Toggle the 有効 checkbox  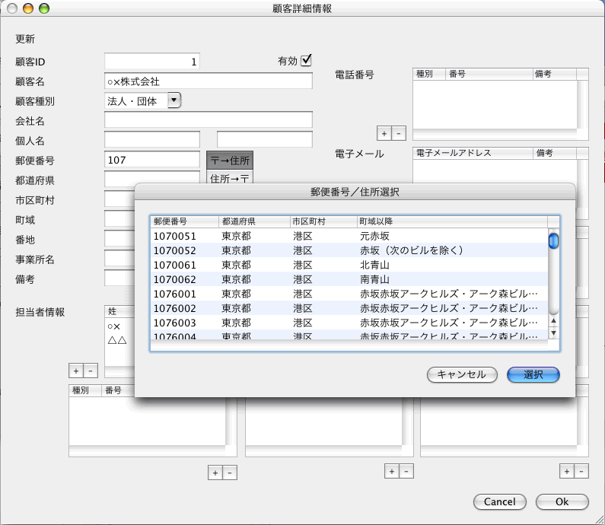coord(307,61)
